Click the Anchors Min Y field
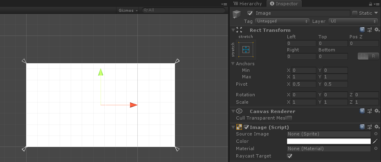This screenshot has height=162, width=381. [x=335, y=70]
